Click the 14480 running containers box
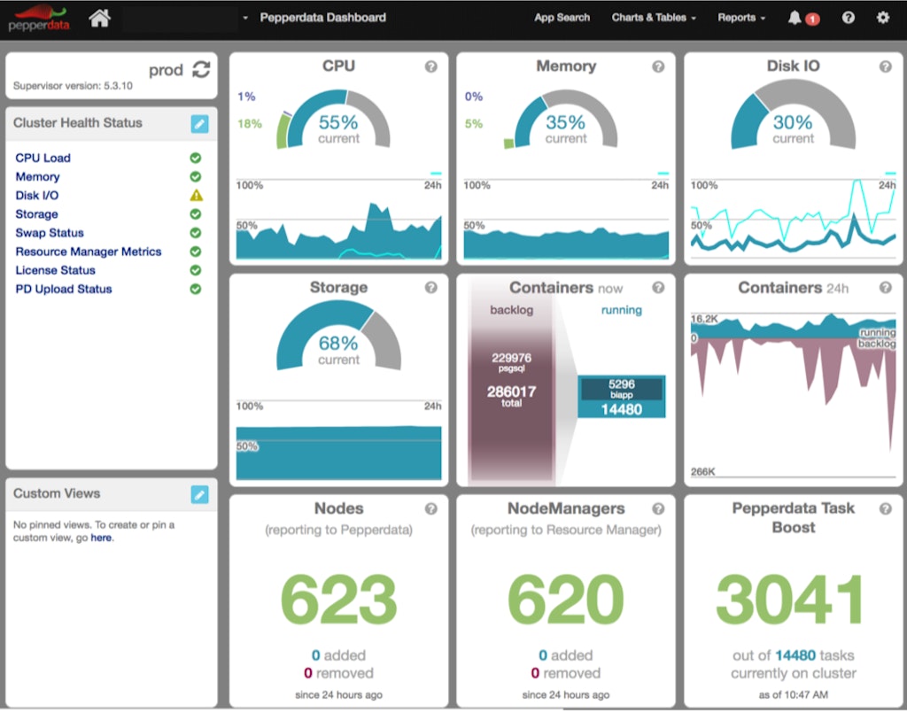Image resolution: width=907 pixels, height=713 pixels. (x=621, y=397)
